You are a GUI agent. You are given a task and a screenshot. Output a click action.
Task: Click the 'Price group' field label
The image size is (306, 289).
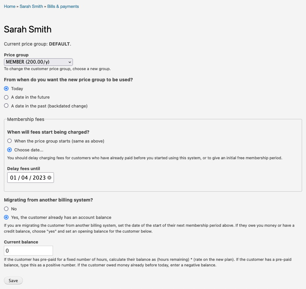point(16,55)
